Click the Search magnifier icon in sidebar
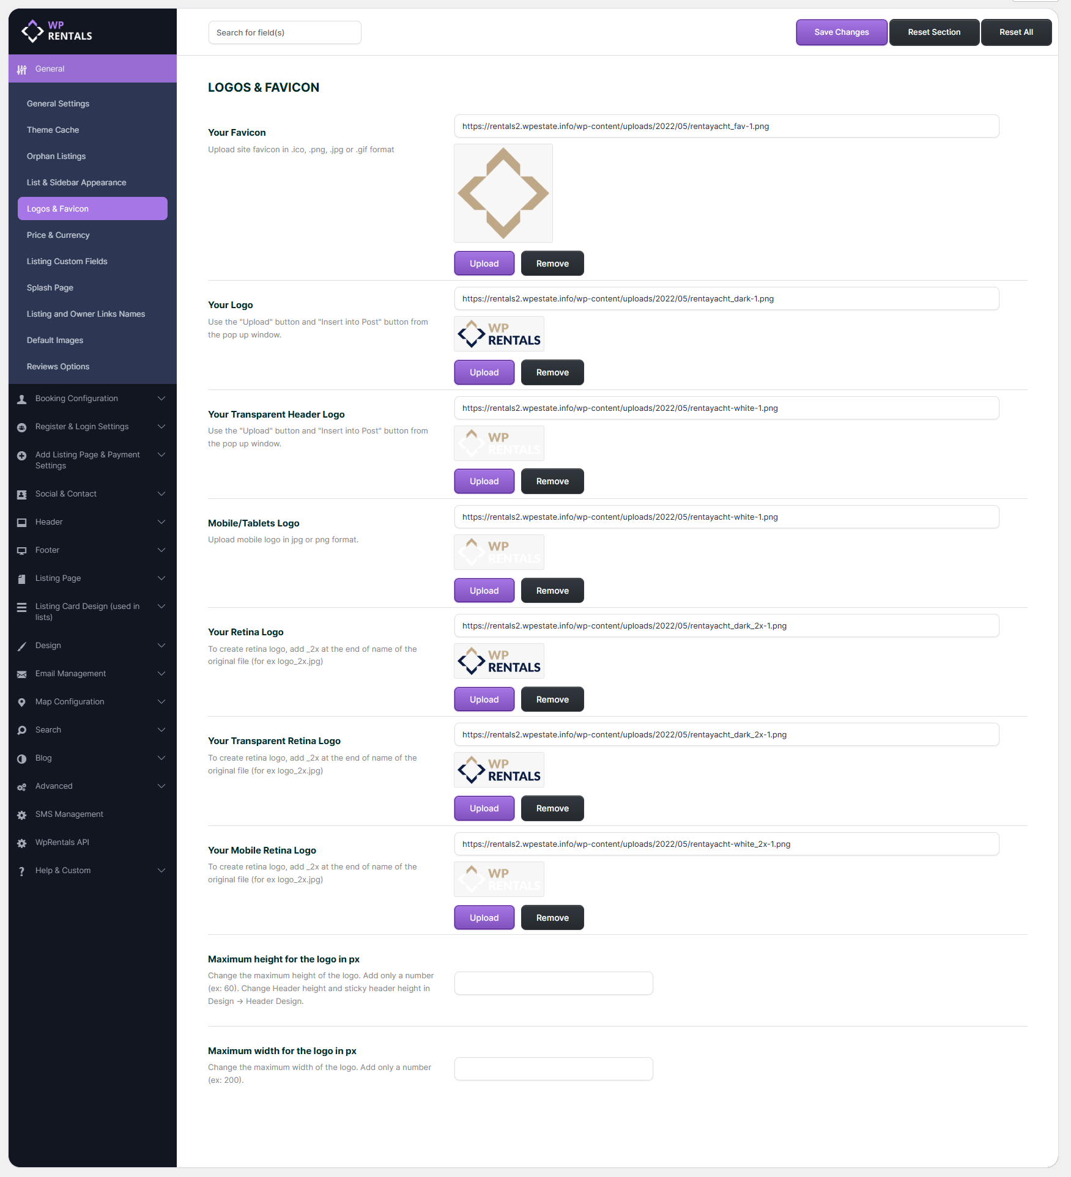The width and height of the screenshot is (1071, 1177). click(x=22, y=731)
